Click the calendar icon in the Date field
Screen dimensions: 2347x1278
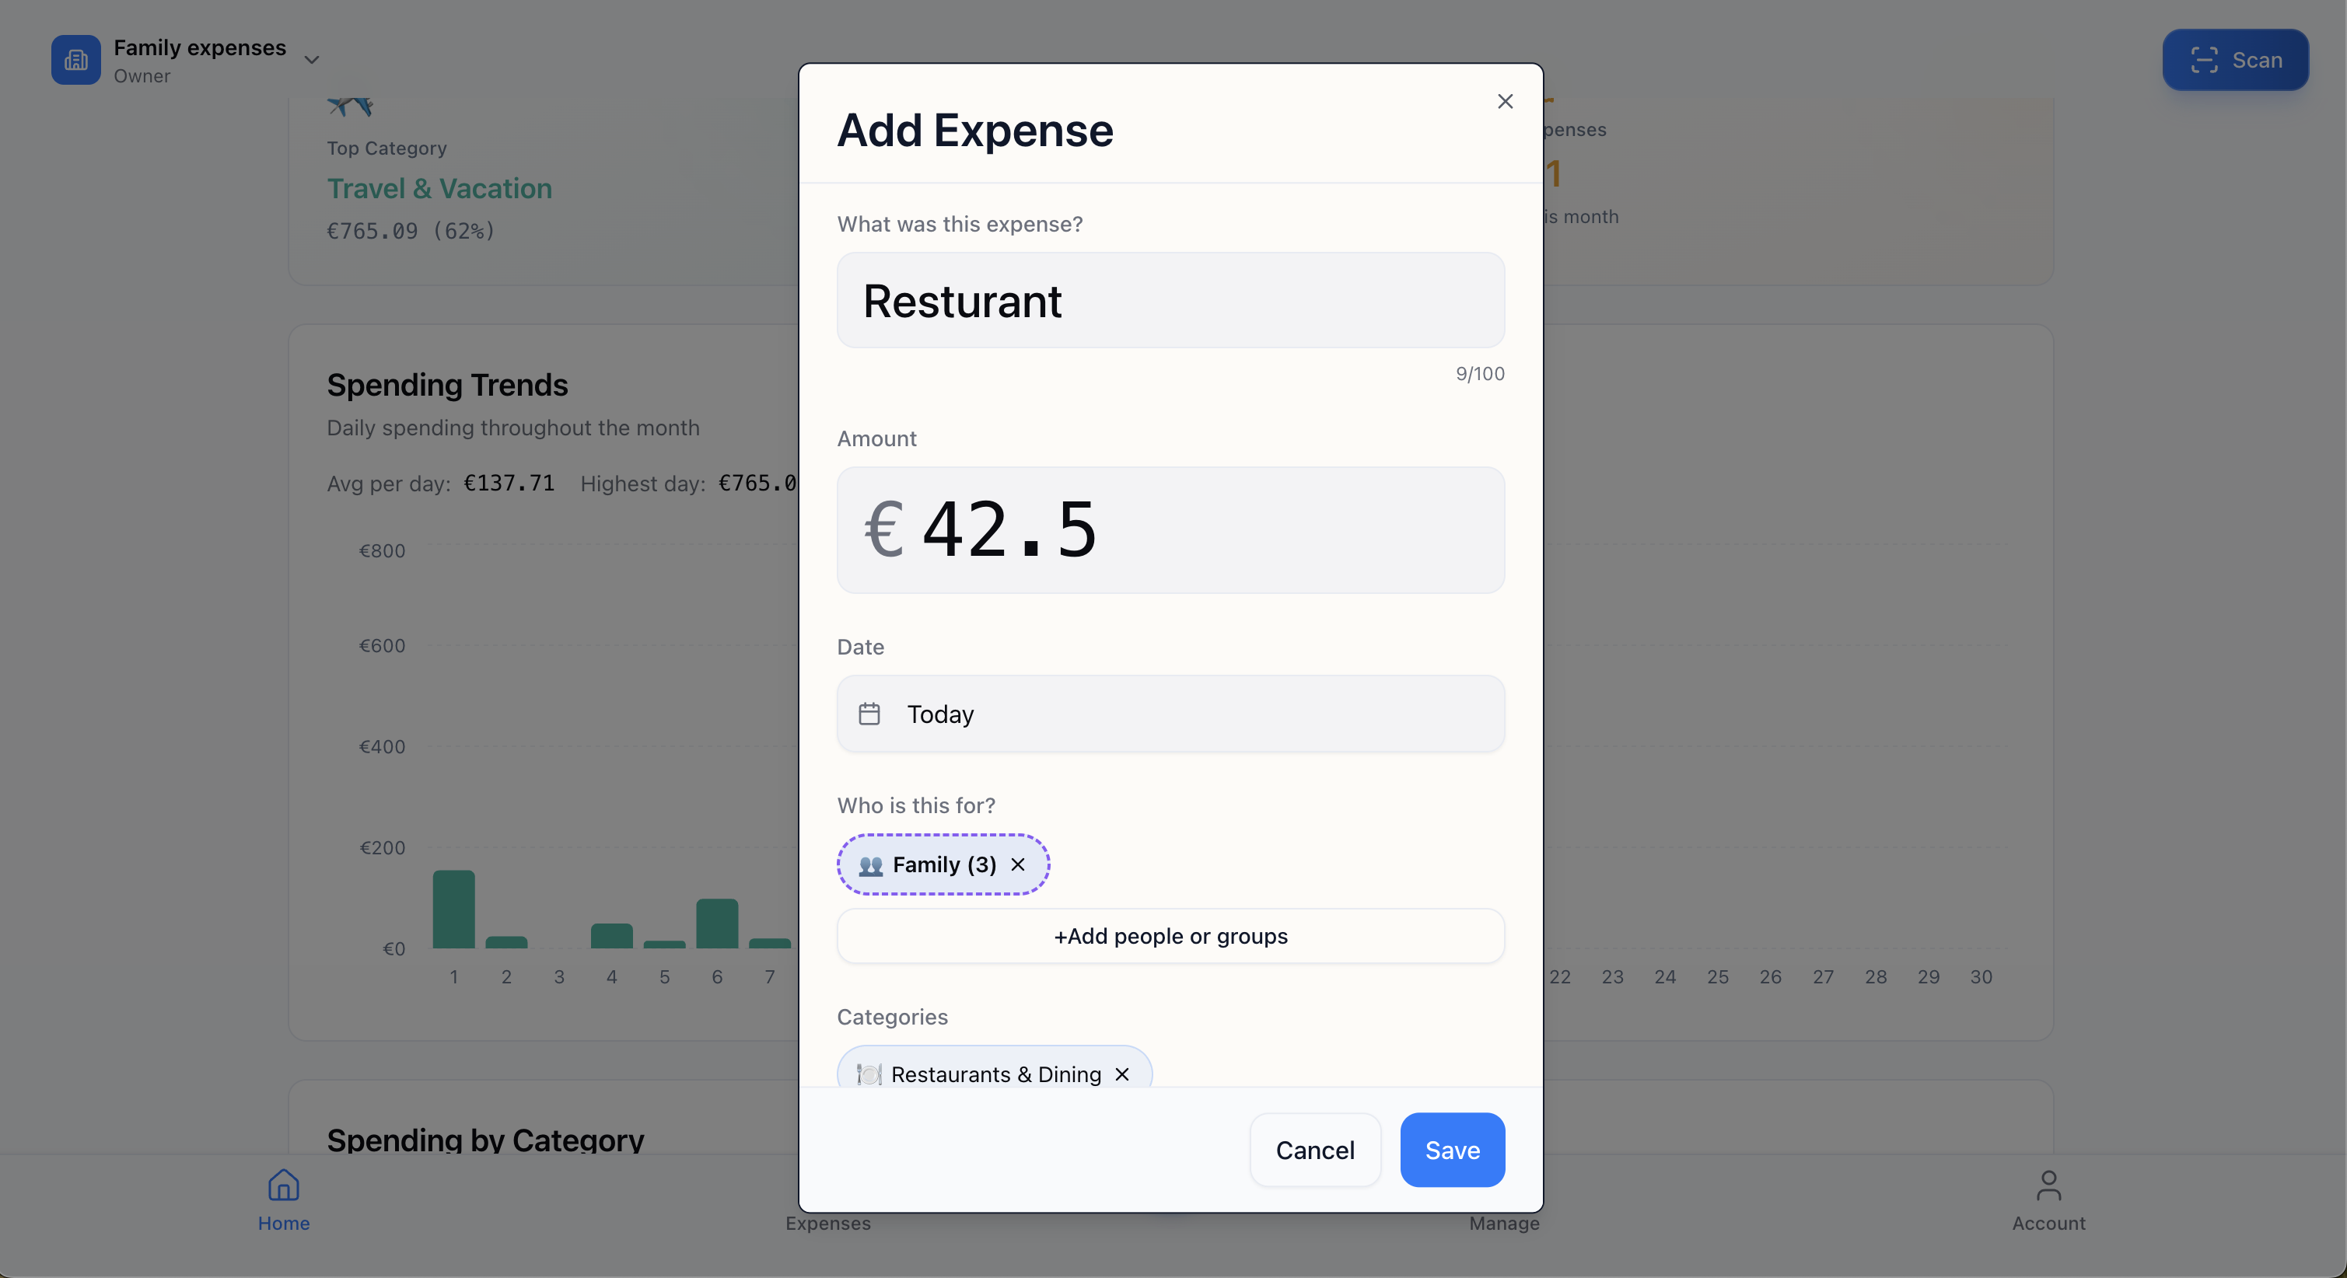click(869, 714)
